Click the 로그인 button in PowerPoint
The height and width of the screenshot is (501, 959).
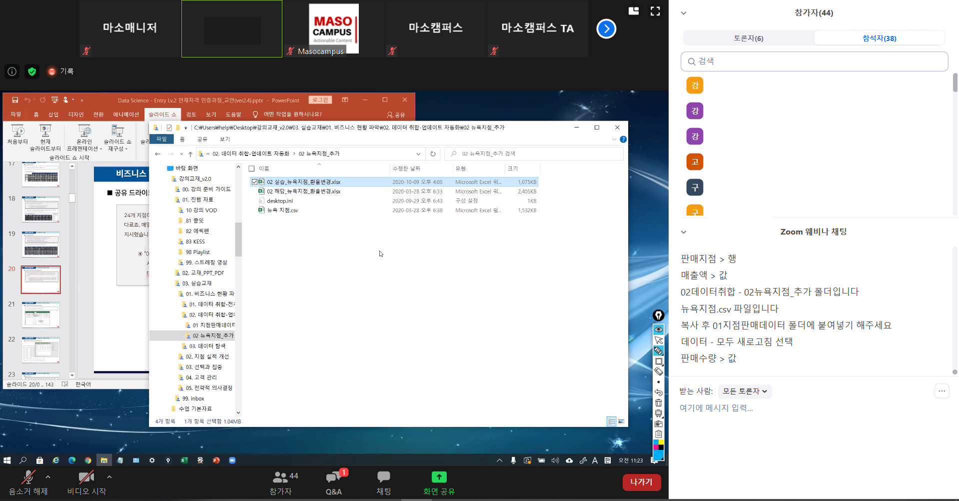point(320,100)
